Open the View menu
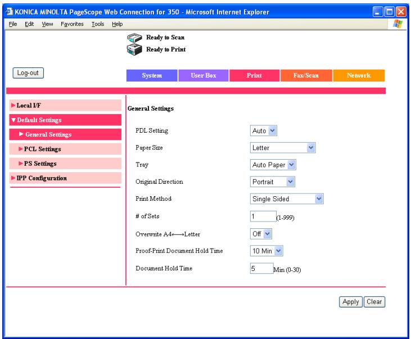 [x=47, y=24]
